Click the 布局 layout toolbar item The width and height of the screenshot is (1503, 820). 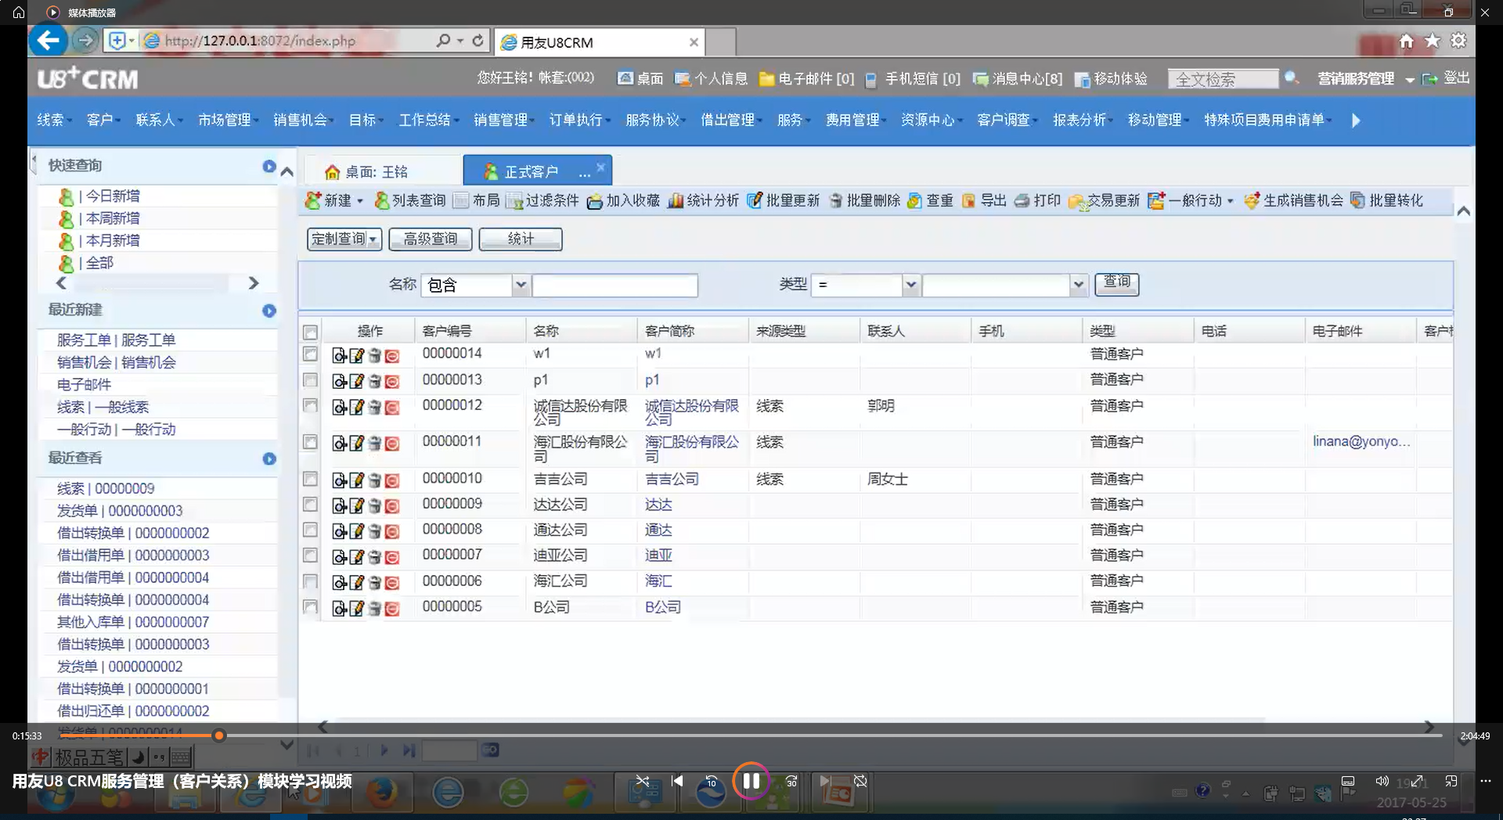tap(477, 201)
